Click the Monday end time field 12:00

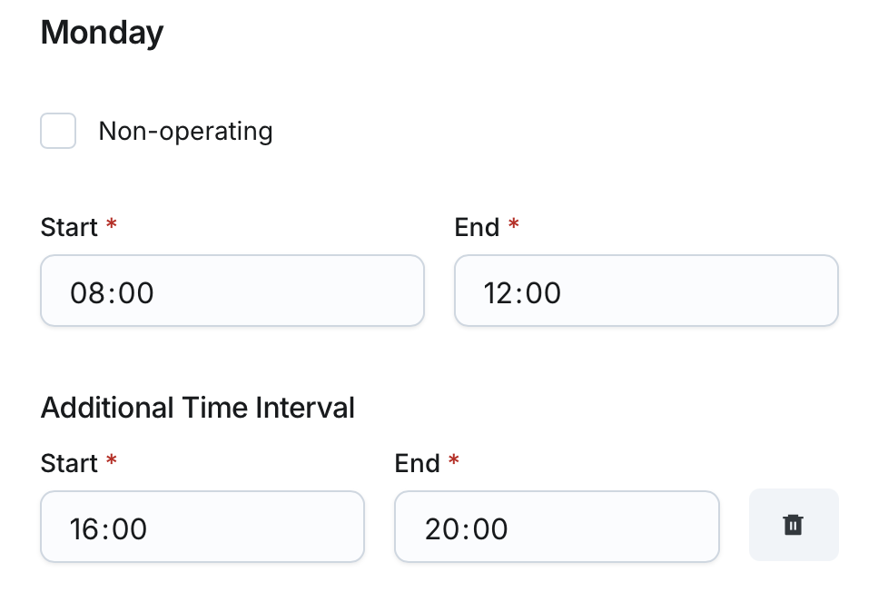point(646,291)
